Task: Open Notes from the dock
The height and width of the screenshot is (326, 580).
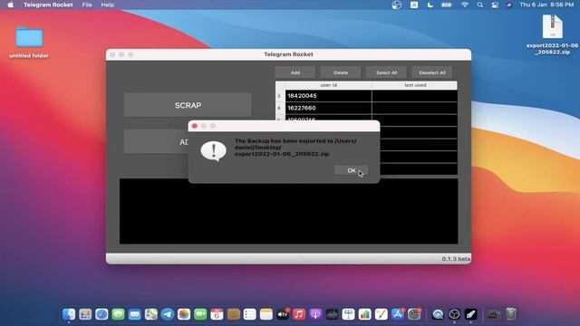Action: coord(266,314)
